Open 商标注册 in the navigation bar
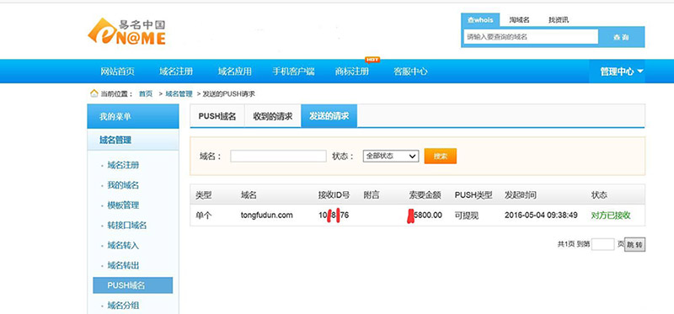Screen dimensions: 674x314 point(351,72)
